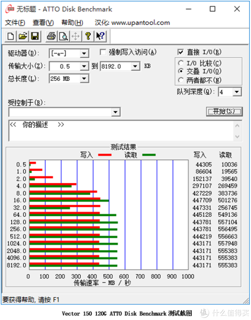Click the Open file folder icon

23,36
